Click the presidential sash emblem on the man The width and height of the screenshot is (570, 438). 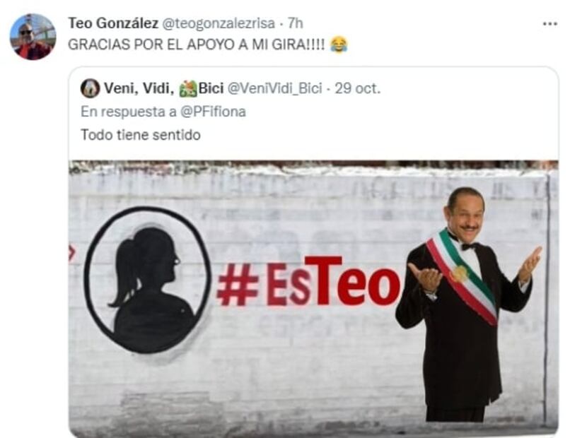pos(459,274)
